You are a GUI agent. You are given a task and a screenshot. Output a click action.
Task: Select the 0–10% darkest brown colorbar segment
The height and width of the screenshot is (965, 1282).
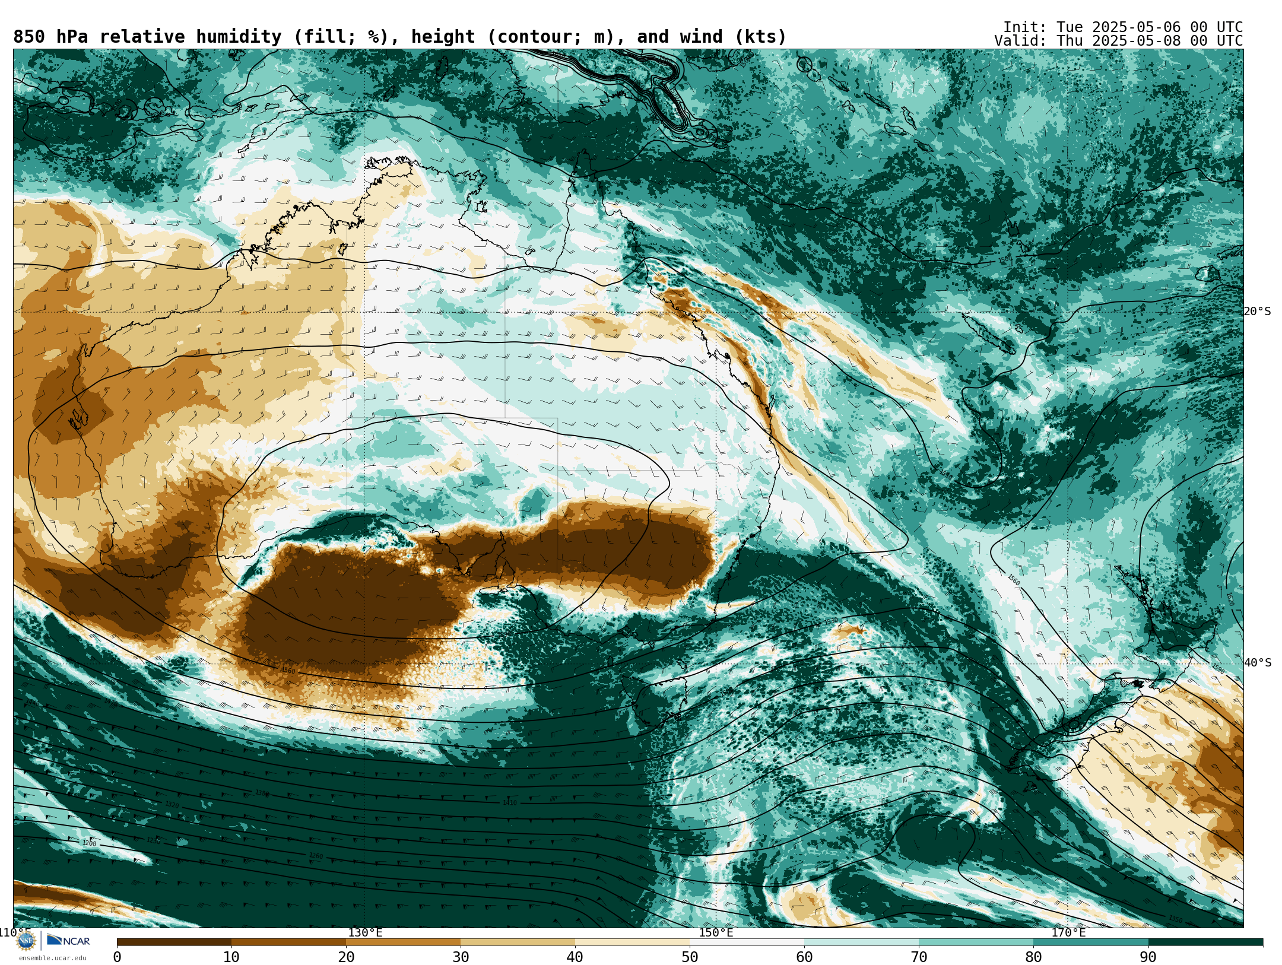174,942
